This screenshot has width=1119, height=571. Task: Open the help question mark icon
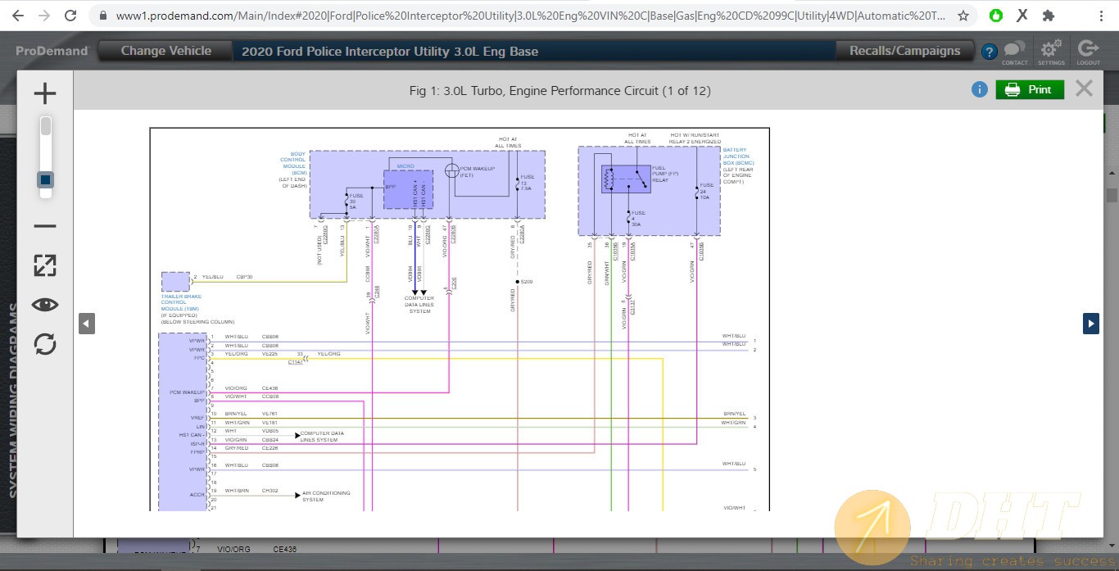coord(990,52)
